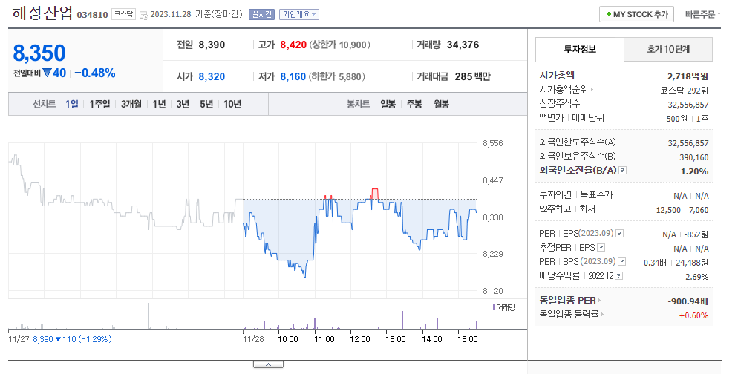This screenshot has height=374, width=738.
Task: Select the 3개월 line chart period
Action: pyautogui.click(x=131, y=104)
